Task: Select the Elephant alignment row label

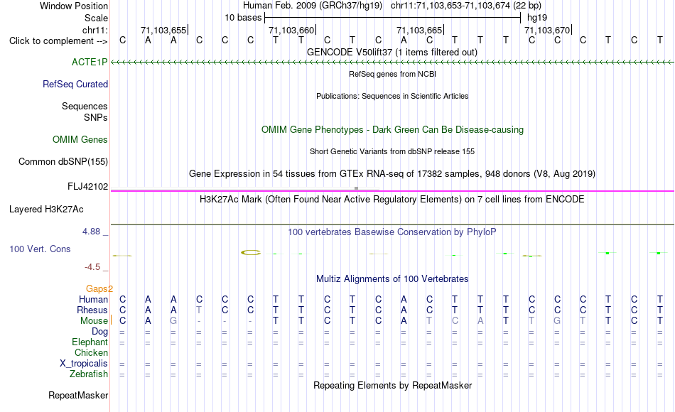Action: [x=90, y=342]
